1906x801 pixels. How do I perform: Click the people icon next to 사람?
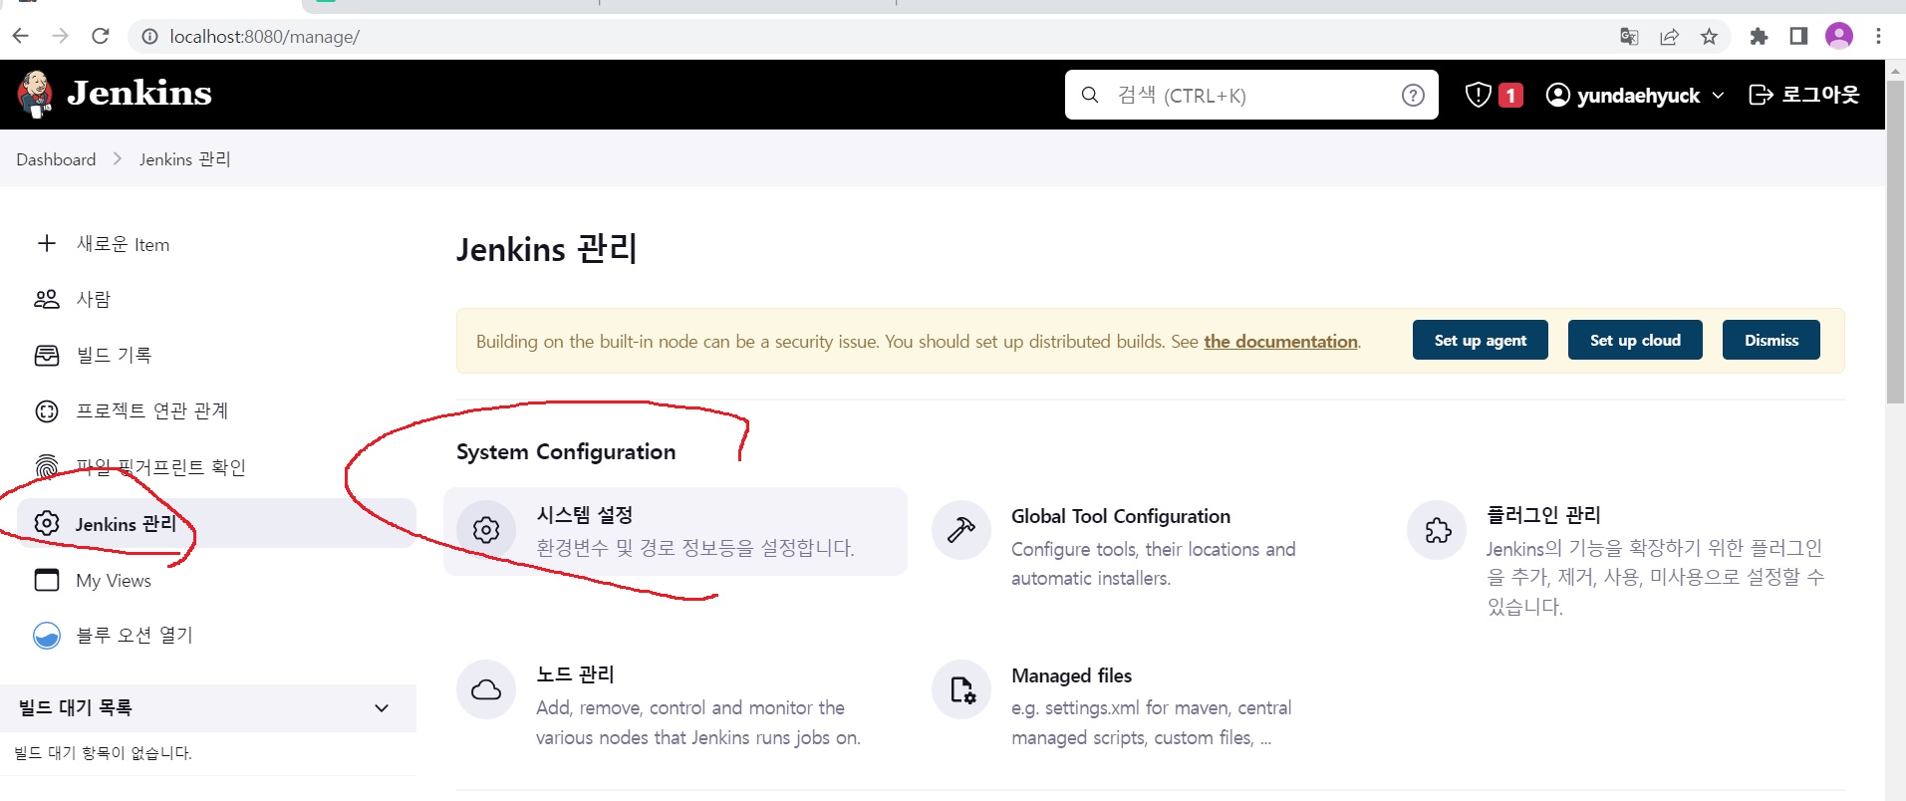47,299
